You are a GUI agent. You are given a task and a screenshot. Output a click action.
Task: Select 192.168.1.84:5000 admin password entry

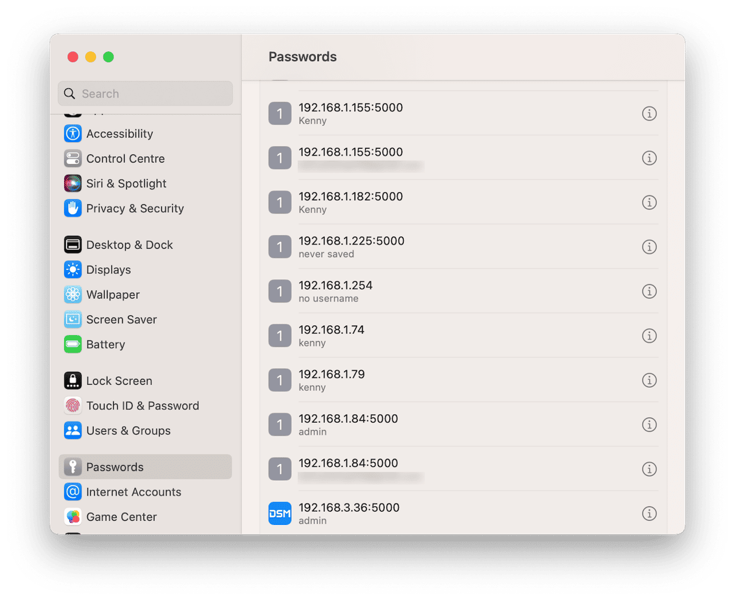point(423,425)
